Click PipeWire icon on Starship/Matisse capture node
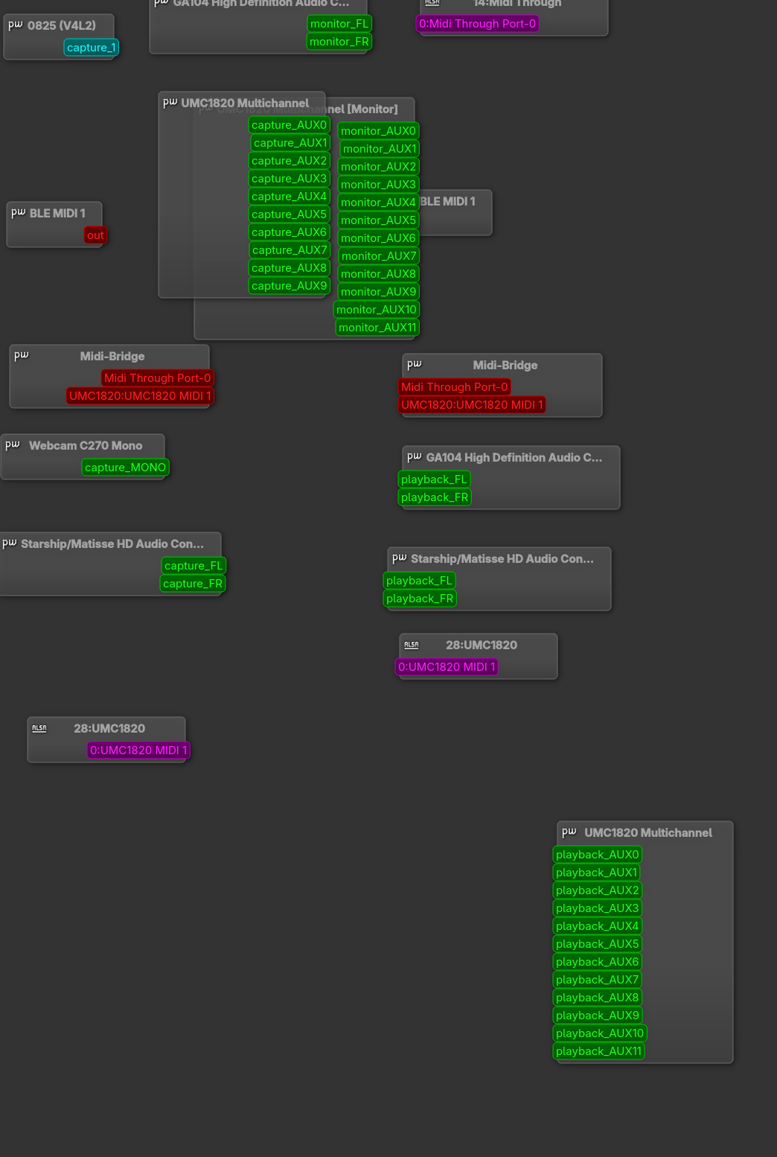777x1157 pixels. pyautogui.click(x=10, y=544)
